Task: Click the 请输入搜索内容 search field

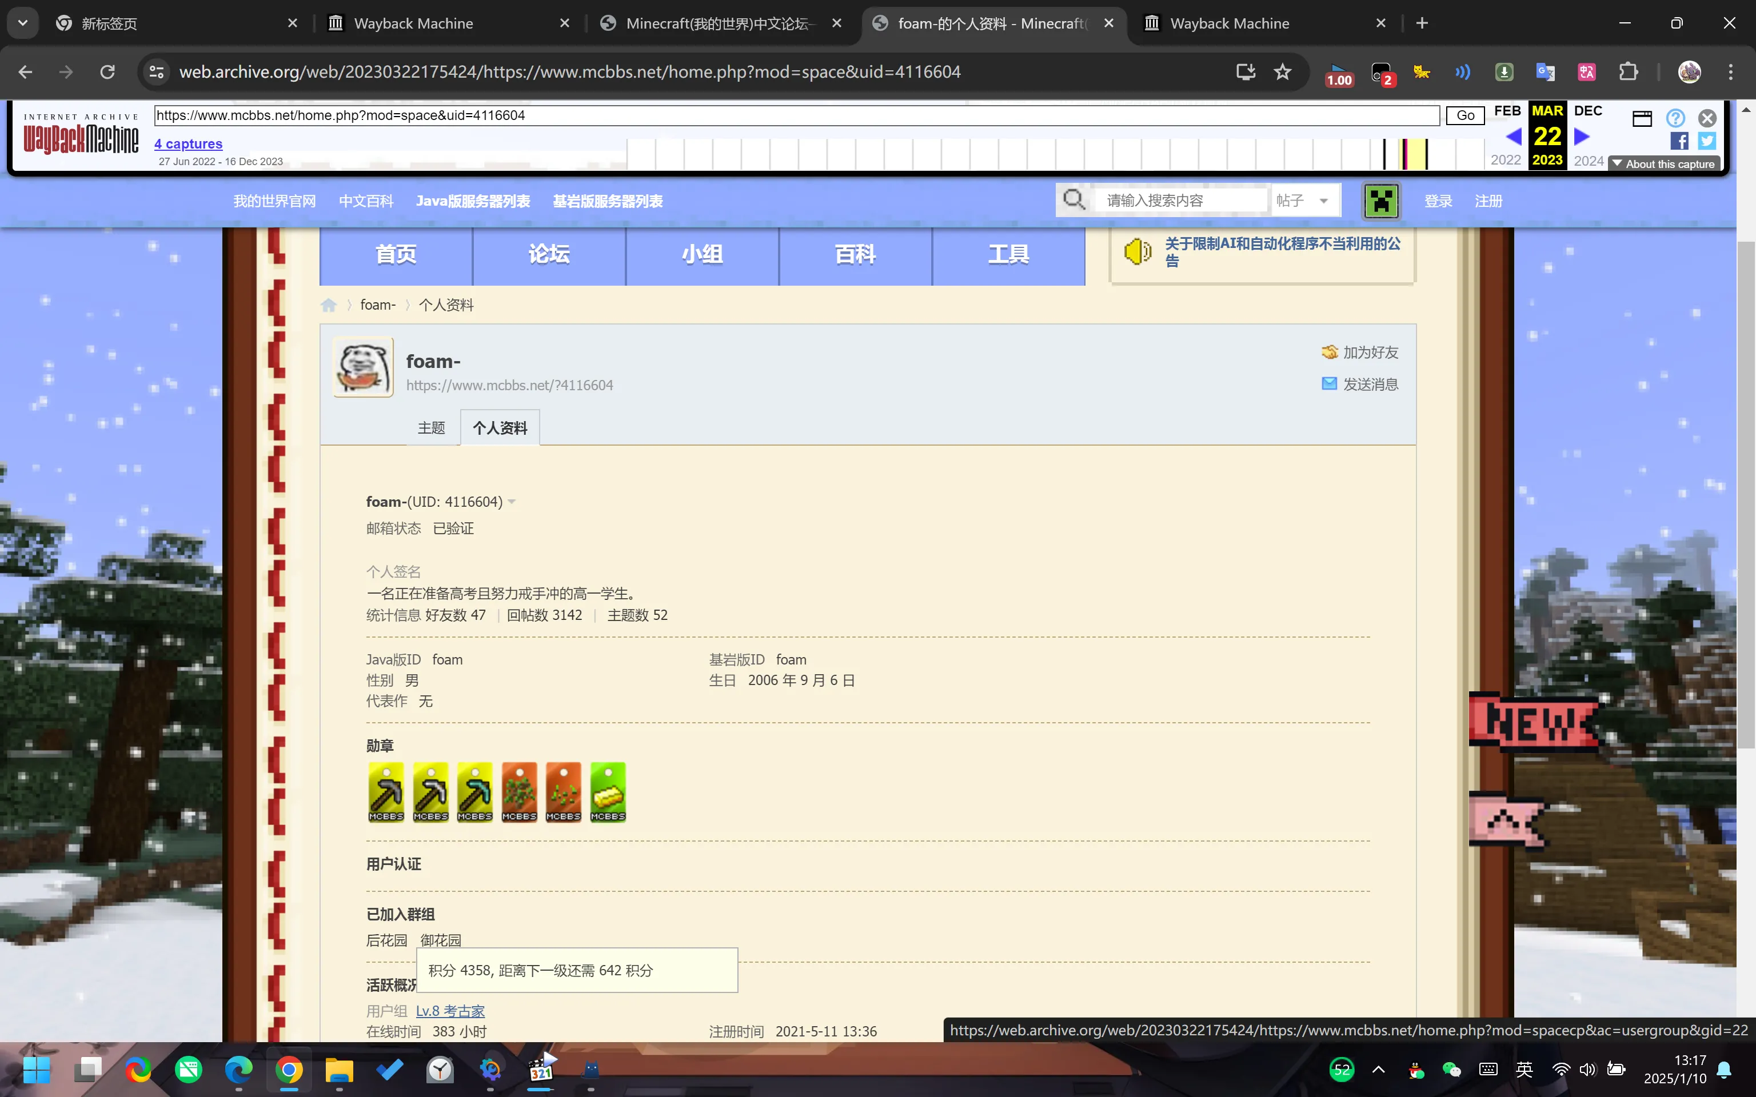Action: point(1183,200)
